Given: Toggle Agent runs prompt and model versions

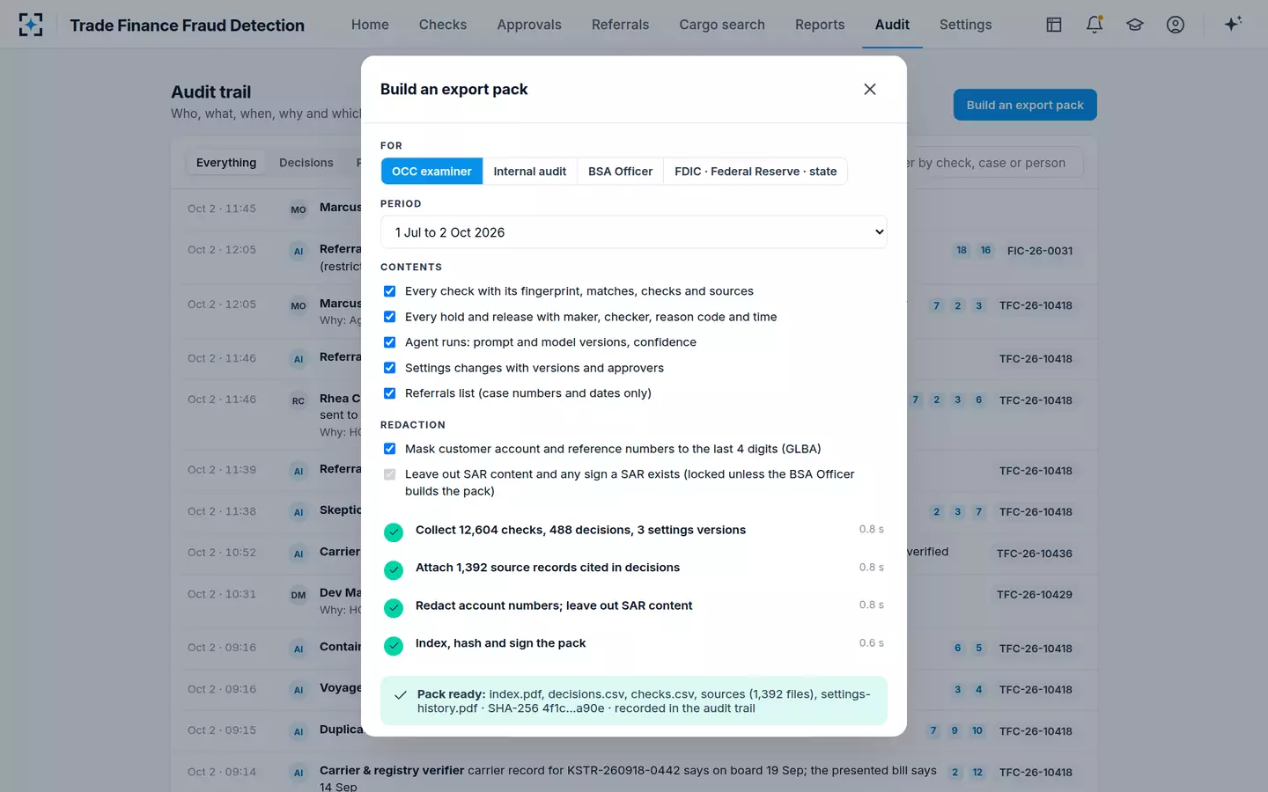Looking at the screenshot, I should click(x=389, y=342).
